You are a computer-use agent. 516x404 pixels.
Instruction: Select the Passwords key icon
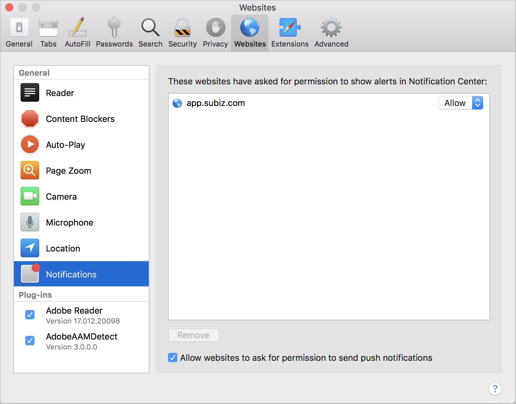[114, 28]
